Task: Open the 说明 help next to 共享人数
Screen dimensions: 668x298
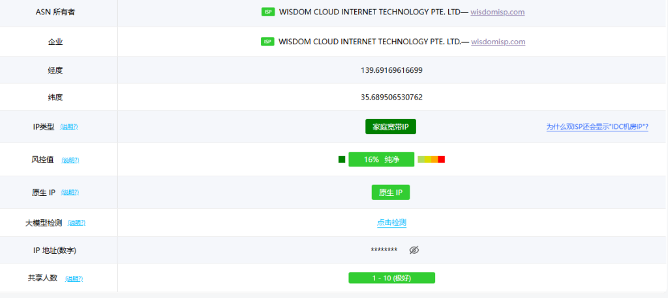Action: [74, 278]
